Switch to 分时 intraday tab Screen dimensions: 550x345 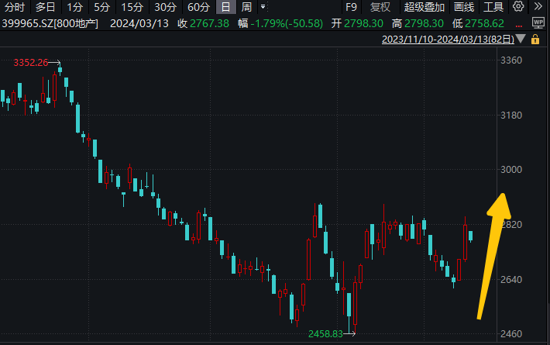point(15,7)
